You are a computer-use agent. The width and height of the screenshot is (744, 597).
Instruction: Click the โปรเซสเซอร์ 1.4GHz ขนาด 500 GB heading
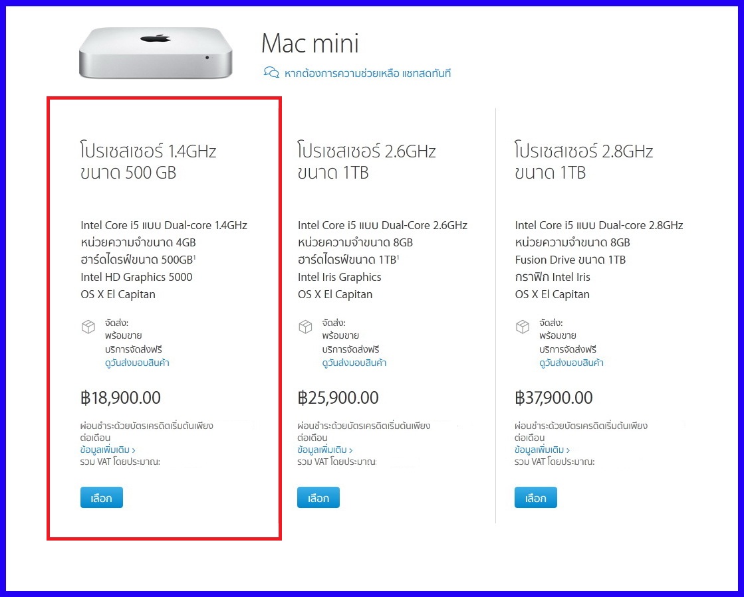(x=148, y=161)
